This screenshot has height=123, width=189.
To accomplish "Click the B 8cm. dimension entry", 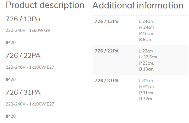I will pos(145,39).
